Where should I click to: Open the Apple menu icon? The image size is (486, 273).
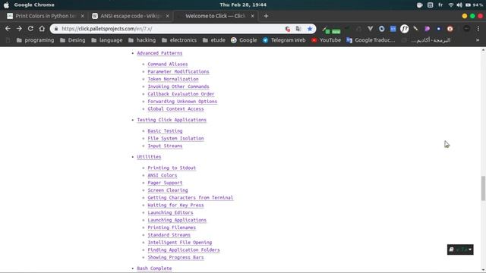(6, 5)
